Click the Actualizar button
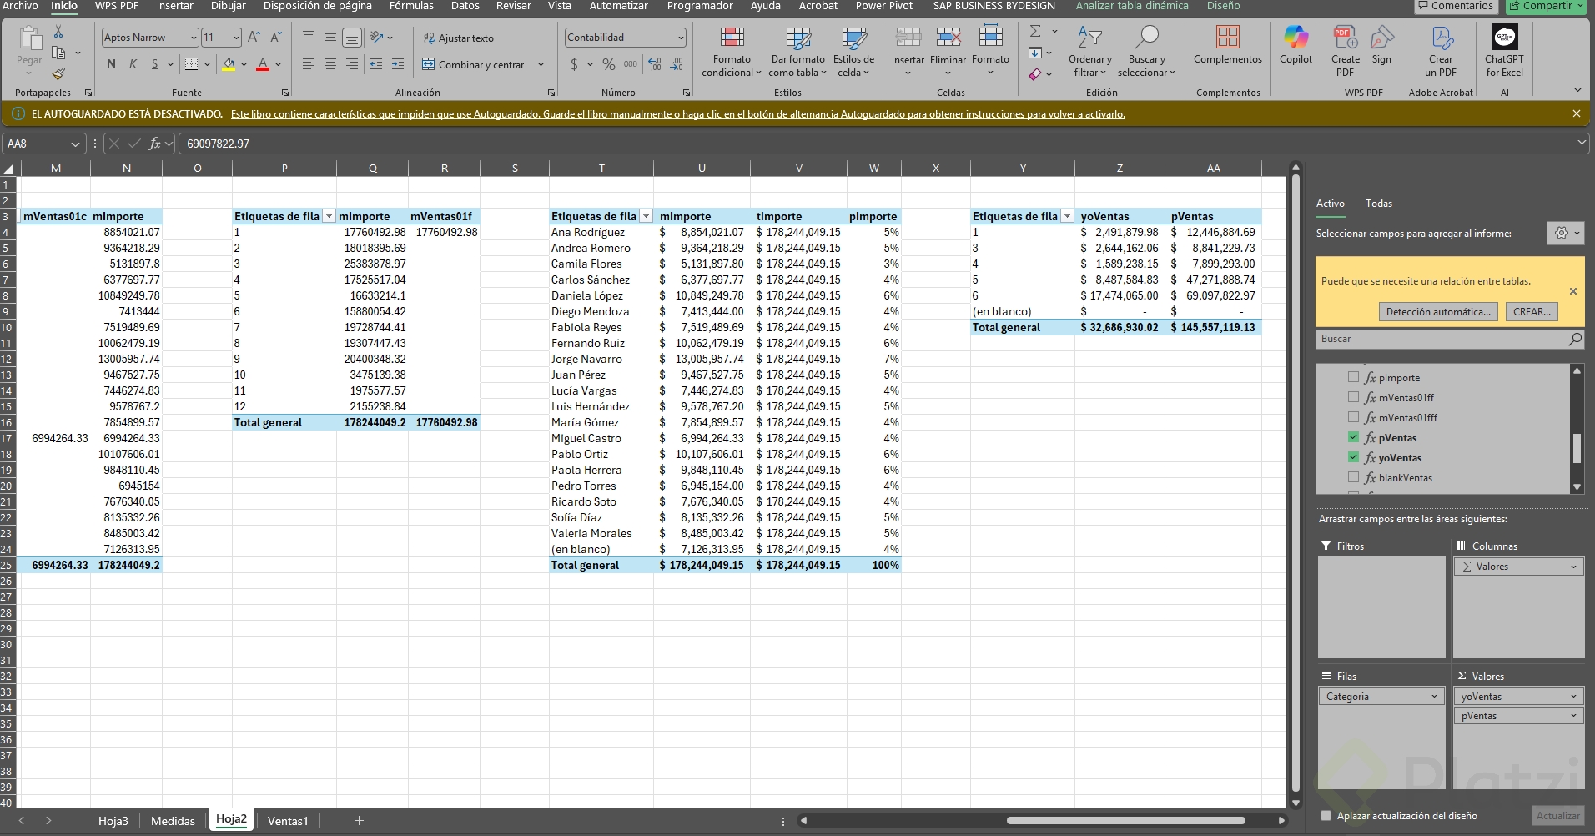 [1557, 816]
